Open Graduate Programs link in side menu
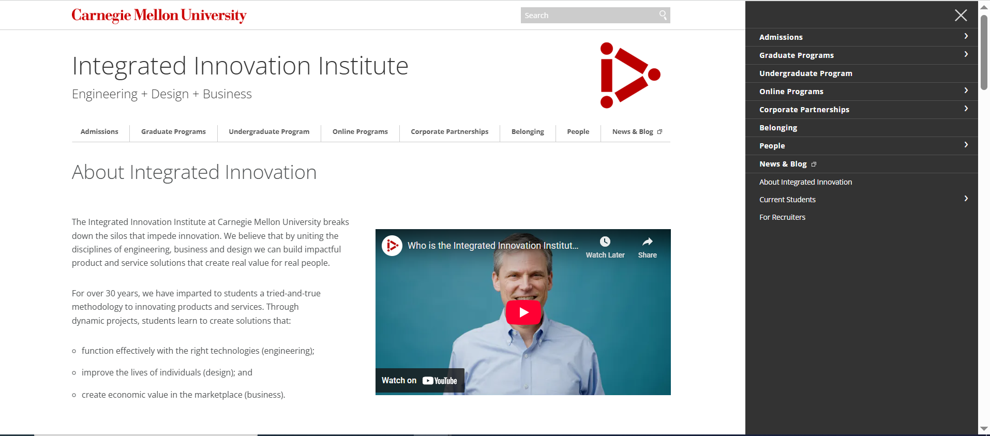 point(796,55)
